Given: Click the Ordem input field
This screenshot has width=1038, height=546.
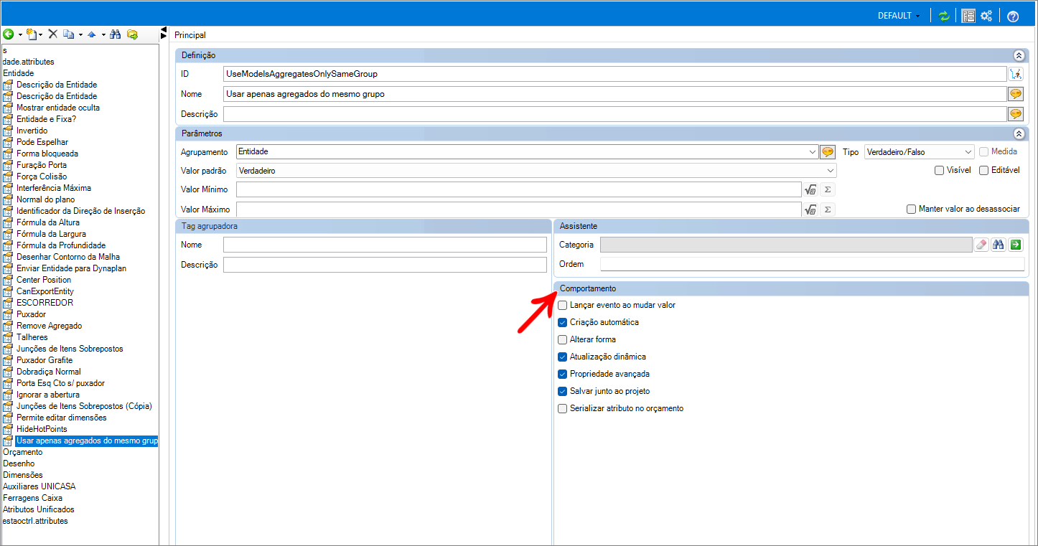Looking at the screenshot, I should [811, 264].
